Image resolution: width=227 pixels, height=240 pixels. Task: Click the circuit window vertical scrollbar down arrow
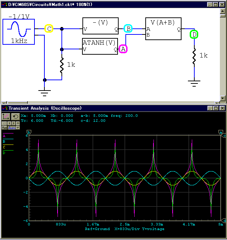click(223, 98)
